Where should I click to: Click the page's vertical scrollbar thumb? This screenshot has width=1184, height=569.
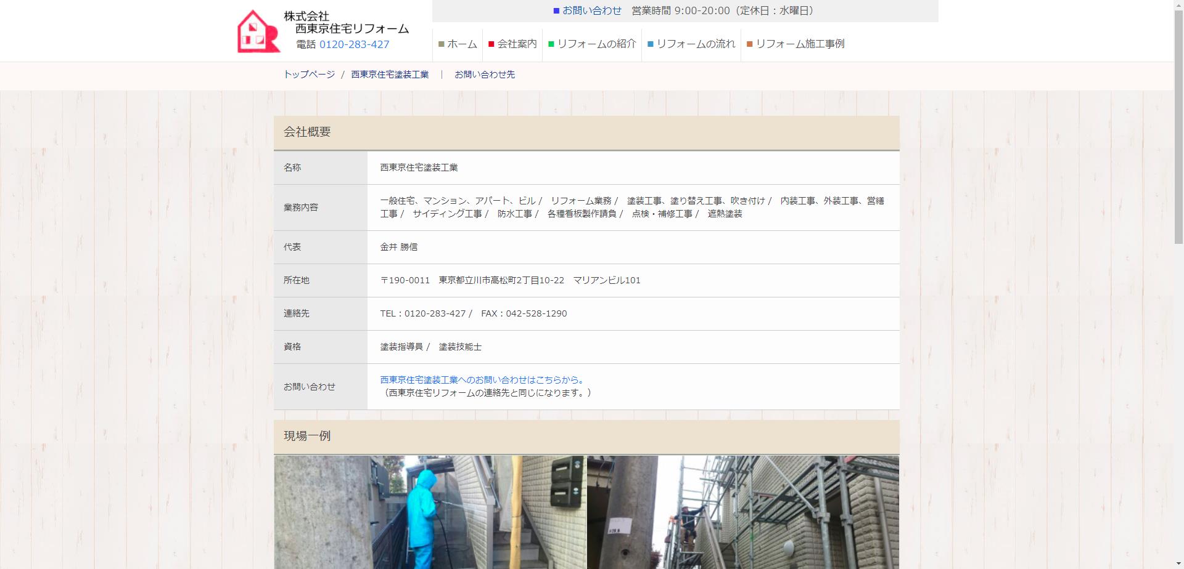point(1178,123)
